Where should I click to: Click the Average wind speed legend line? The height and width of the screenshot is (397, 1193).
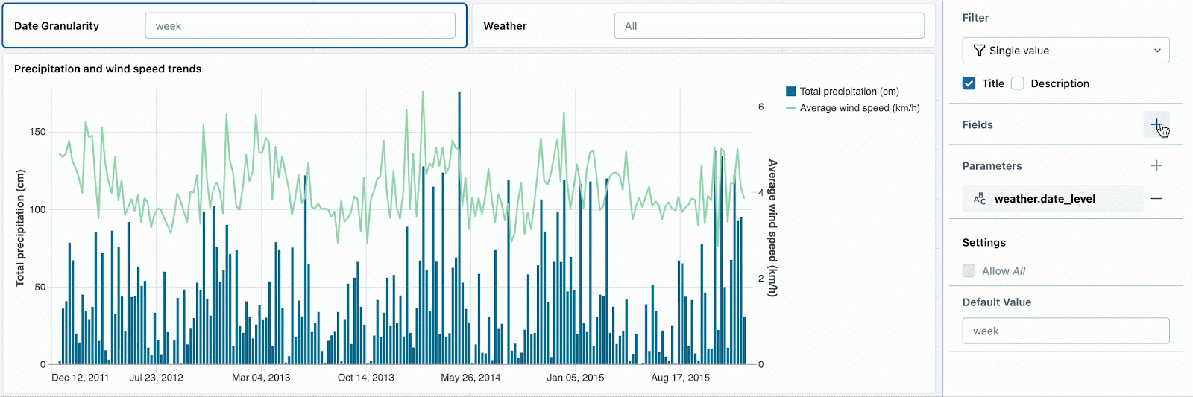(x=790, y=108)
